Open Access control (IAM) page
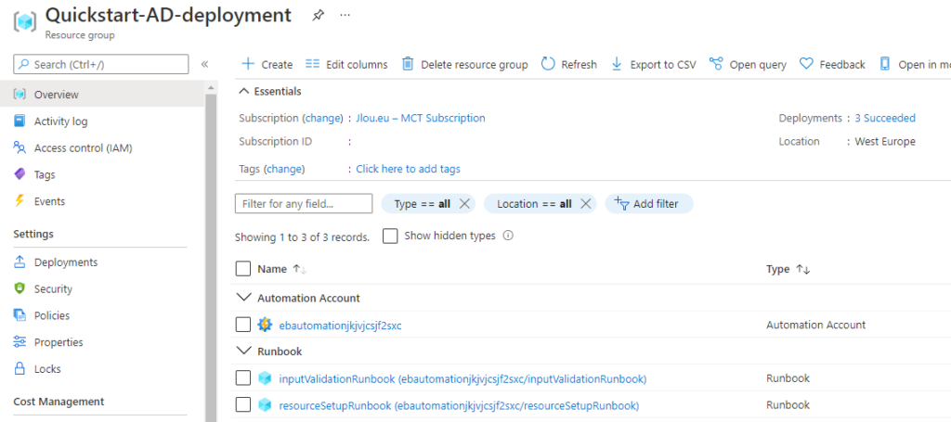The width and height of the screenshot is (951, 422). (x=83, y=147)
